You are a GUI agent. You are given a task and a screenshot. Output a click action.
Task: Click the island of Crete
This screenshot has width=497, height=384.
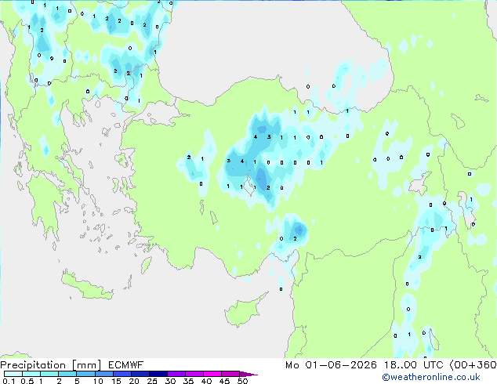(x=86, y=286)
